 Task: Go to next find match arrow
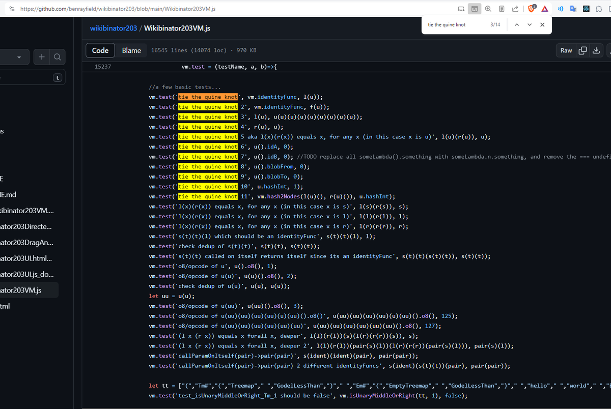point(530,24)
